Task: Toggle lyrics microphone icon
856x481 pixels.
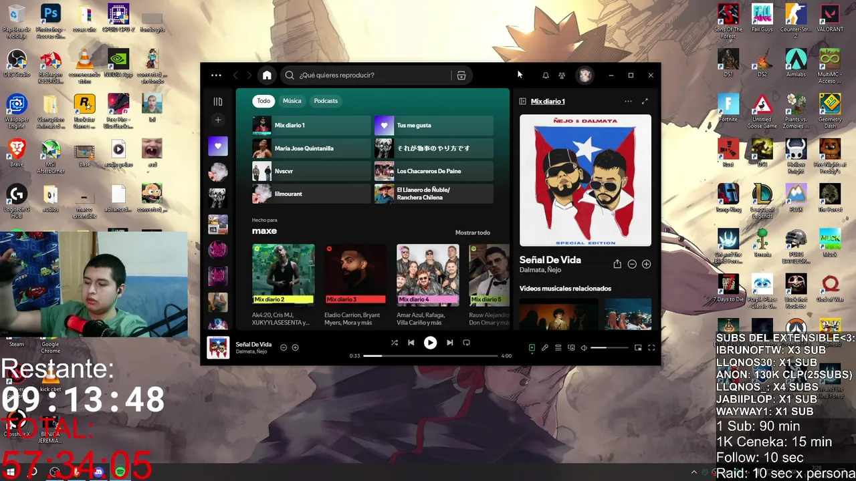Action: [545, 348]
